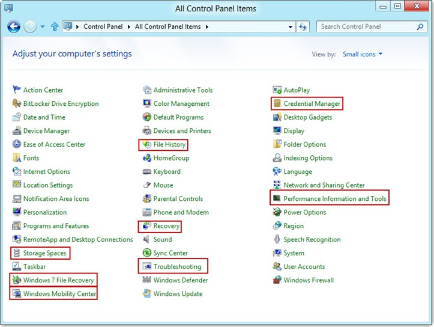Click the Default Programs icon
The height and width of the screenshot is (327, 434).
click(x=146, y=117)
